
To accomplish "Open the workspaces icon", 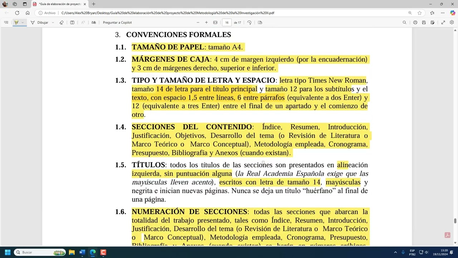I will pyautogui.click(x=15, y=4).
